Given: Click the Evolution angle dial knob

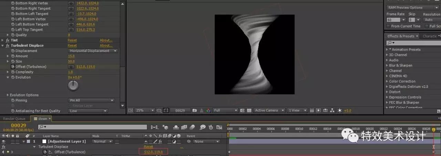Looking at the screenshot, I should pyautogui.click(x=73, y=86).
